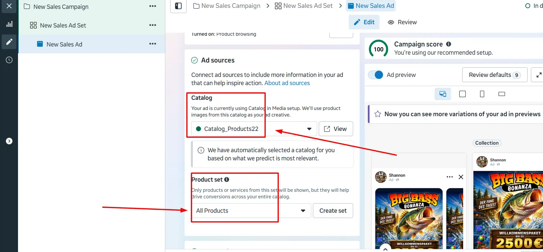Viewport: 543px width, 252px height.
Task: Open the history clock icon in sidebar
Action: click(x=9, y=60)
